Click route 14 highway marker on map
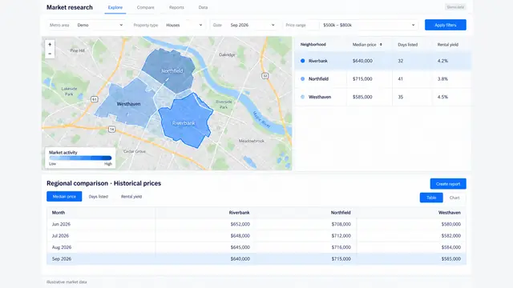Image resolution: width=513 pixels, height=288 pixels. [x=112, y=129]
